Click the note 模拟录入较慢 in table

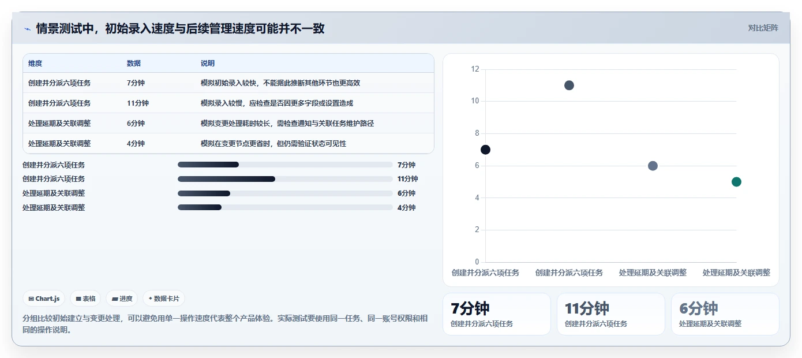pos(277,103)
